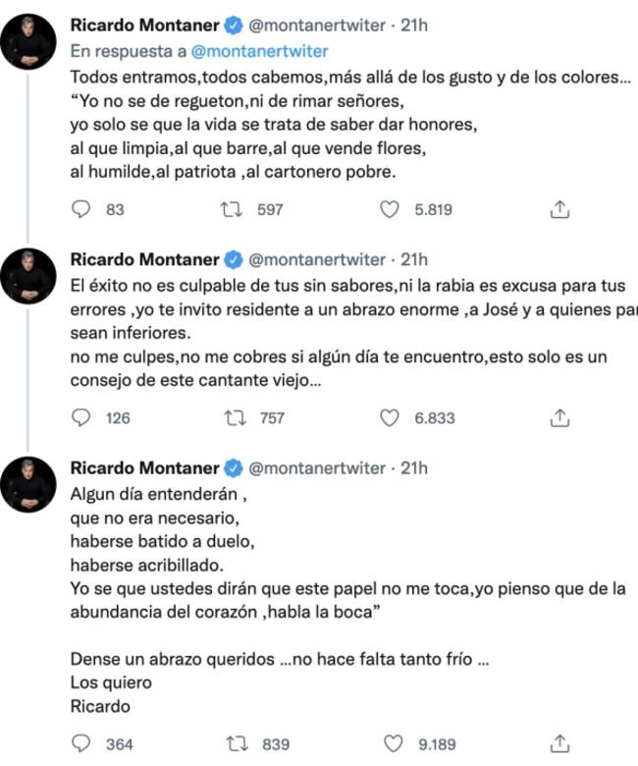Share the 'cantante viejo' tweet

click(559, 417)
